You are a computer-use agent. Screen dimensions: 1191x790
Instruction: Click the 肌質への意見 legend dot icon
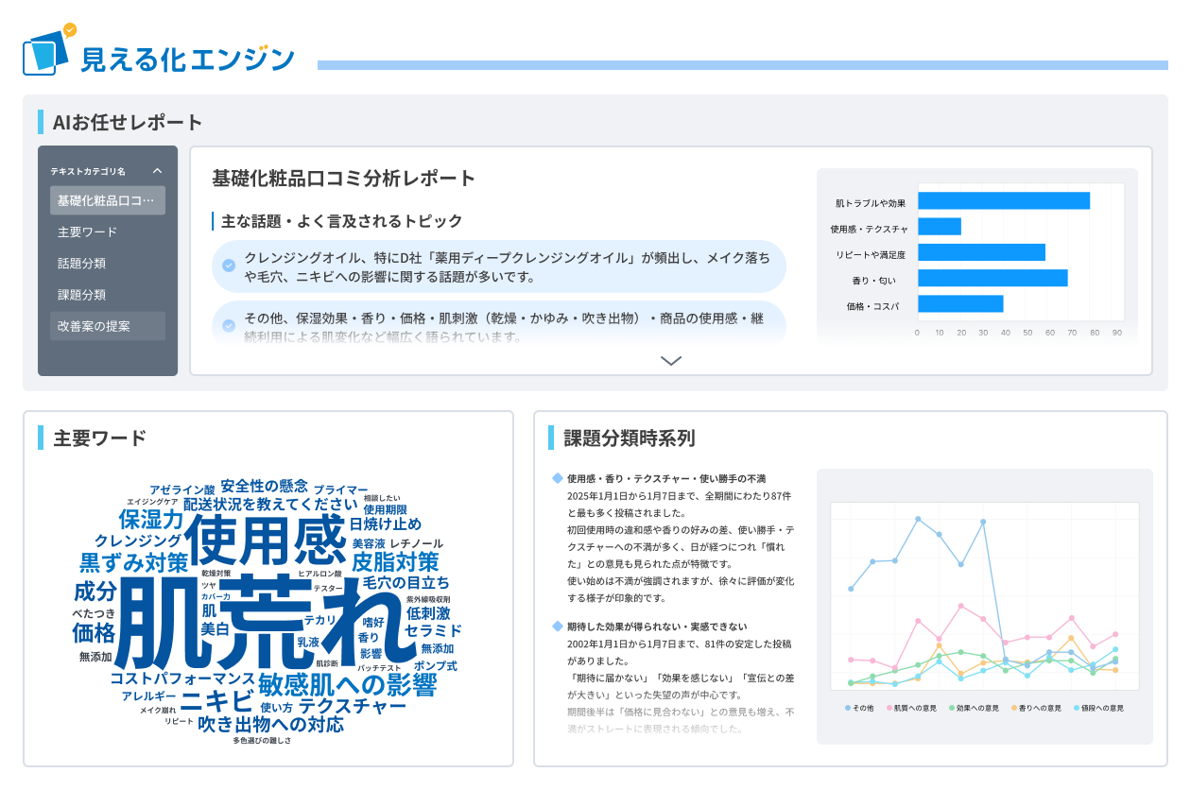[889, 708]
